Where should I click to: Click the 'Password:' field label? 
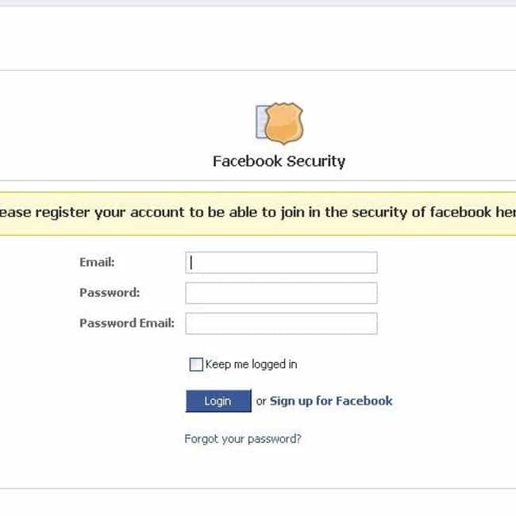tap(110, 293)
